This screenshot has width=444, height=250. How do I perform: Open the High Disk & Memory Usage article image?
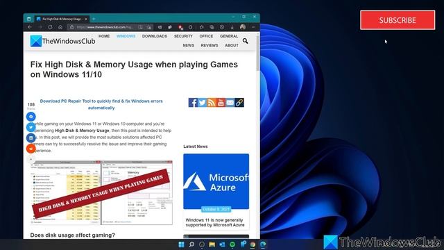pyautogui.click(x=102, y=193)
